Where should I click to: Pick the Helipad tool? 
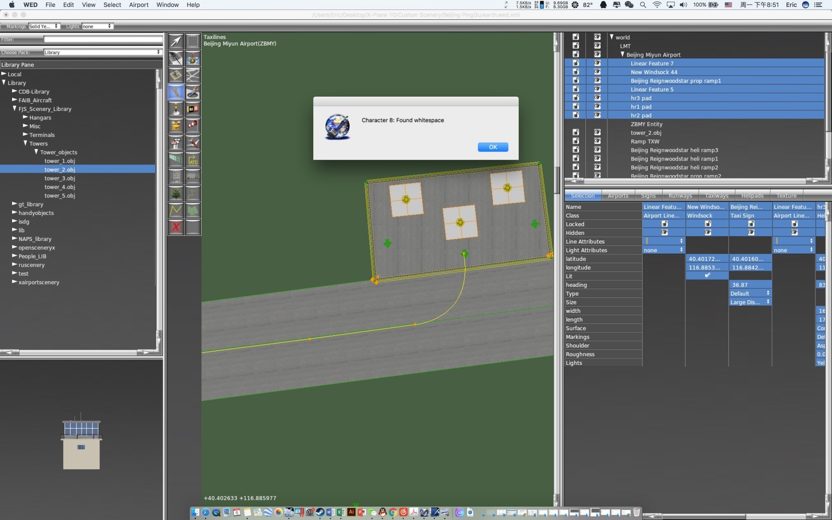pyautogui.click(x=176, y=75)
